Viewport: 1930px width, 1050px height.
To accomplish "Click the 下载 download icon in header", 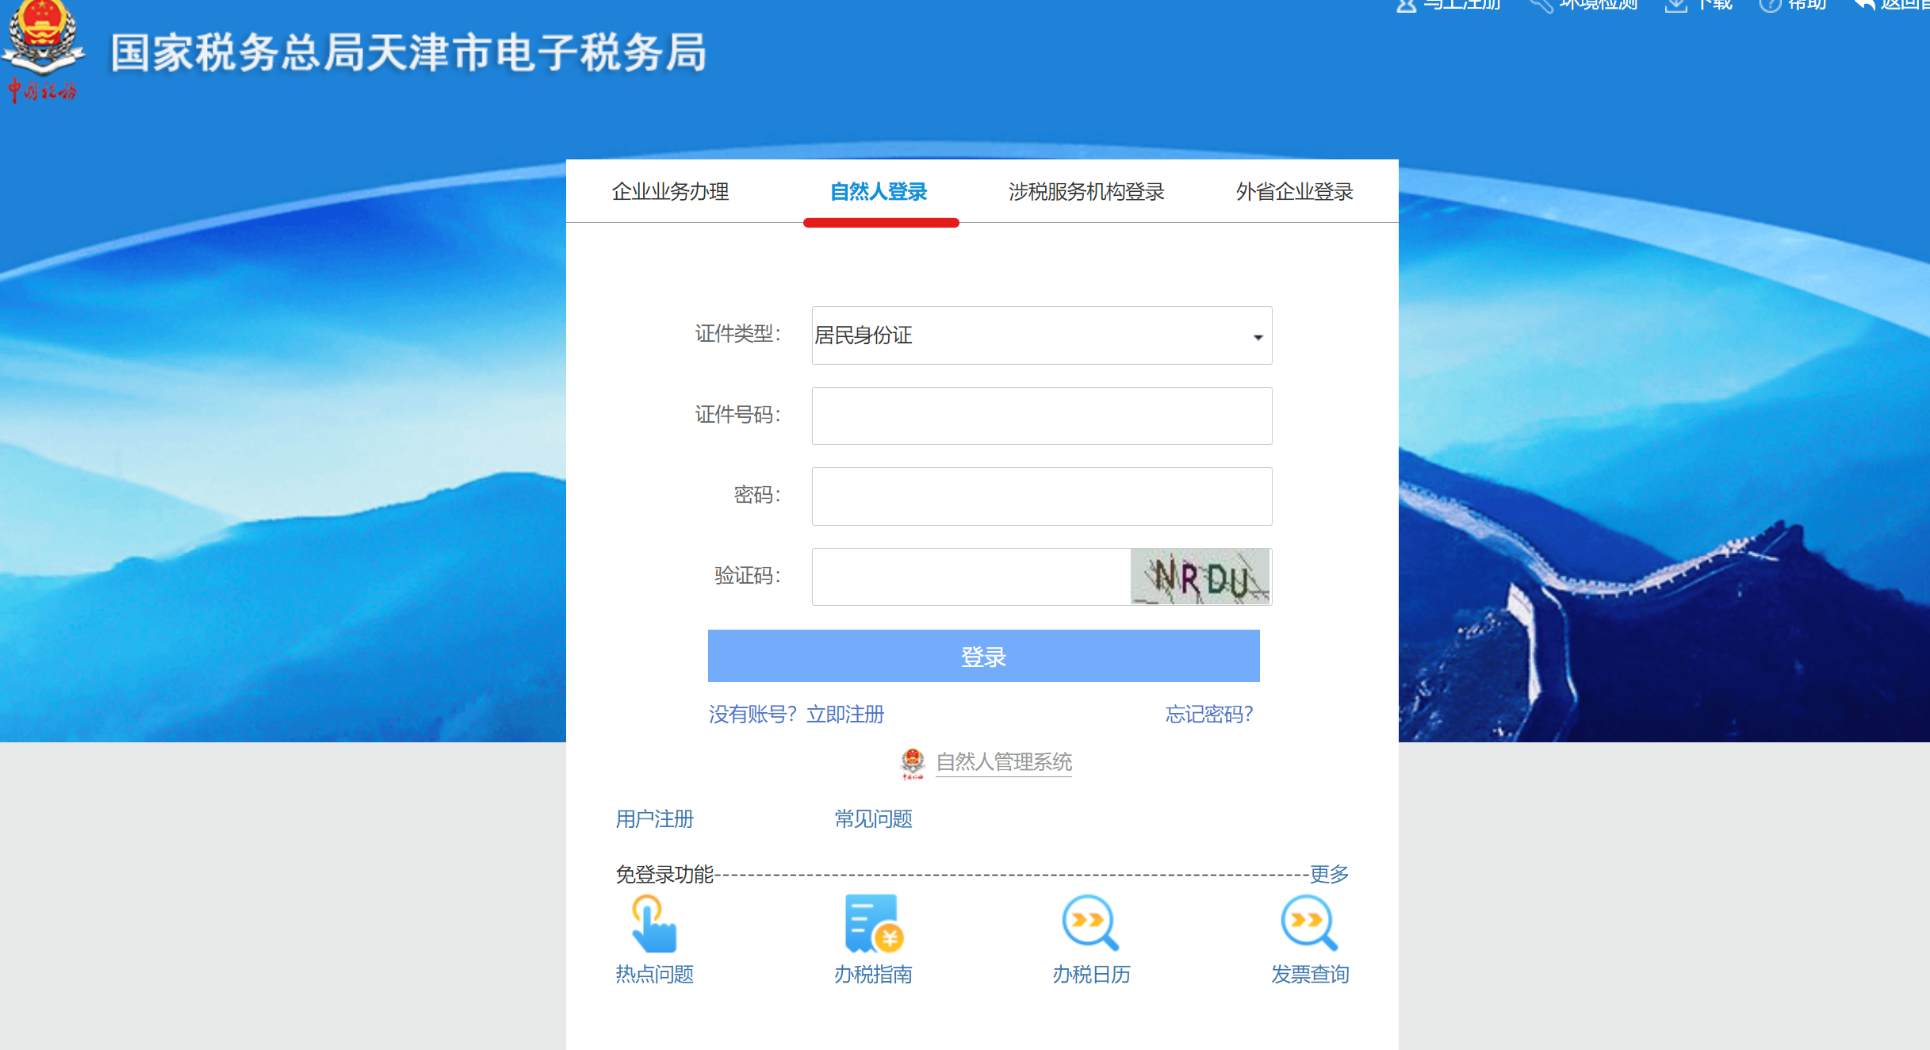I will coord(1675,5).
